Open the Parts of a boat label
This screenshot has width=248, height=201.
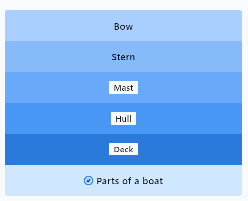130,181
